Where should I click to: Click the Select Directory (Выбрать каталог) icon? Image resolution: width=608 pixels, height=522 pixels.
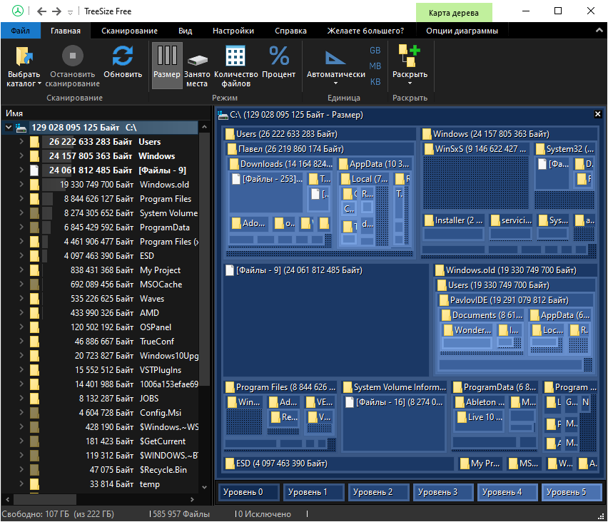tap(24, 56)
